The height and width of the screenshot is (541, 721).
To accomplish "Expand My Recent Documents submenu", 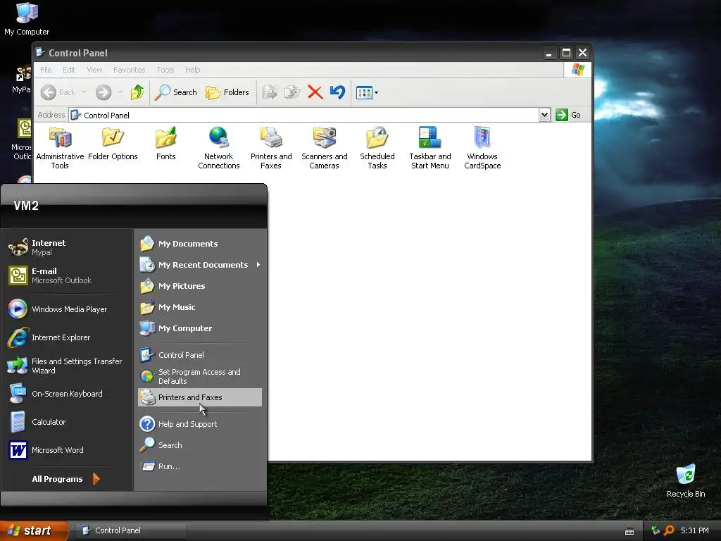I will click(x=200, y=265).
